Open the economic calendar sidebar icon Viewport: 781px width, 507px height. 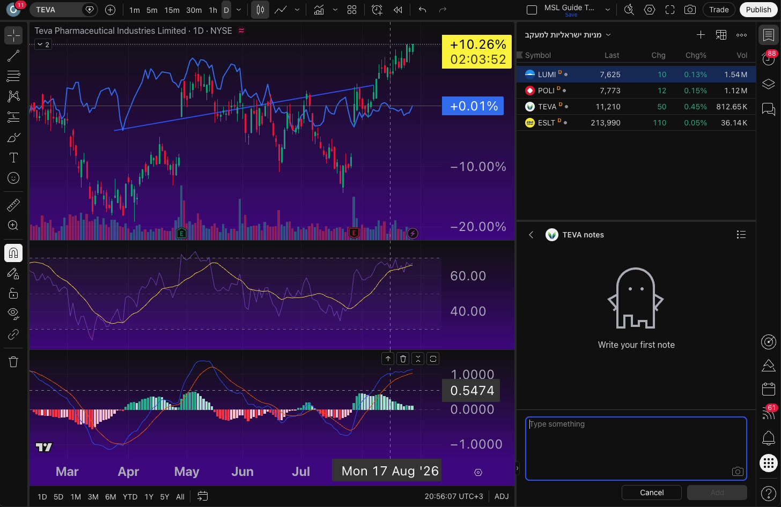click(769, 389)
